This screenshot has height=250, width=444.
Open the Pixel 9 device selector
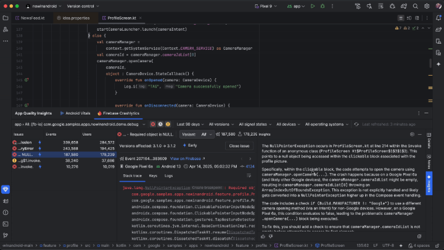pos(266,6)
